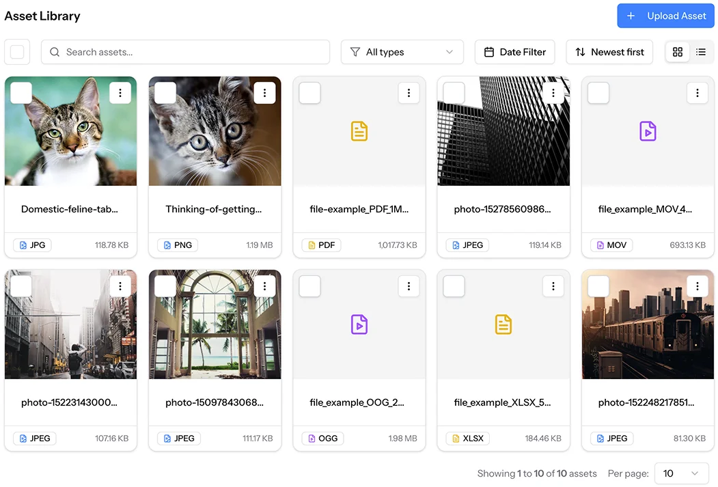The width and height of the screenshot is (718, 487).
Task: Select the Domestic-feline-tab asset checkbox
Action: point(21,93)
